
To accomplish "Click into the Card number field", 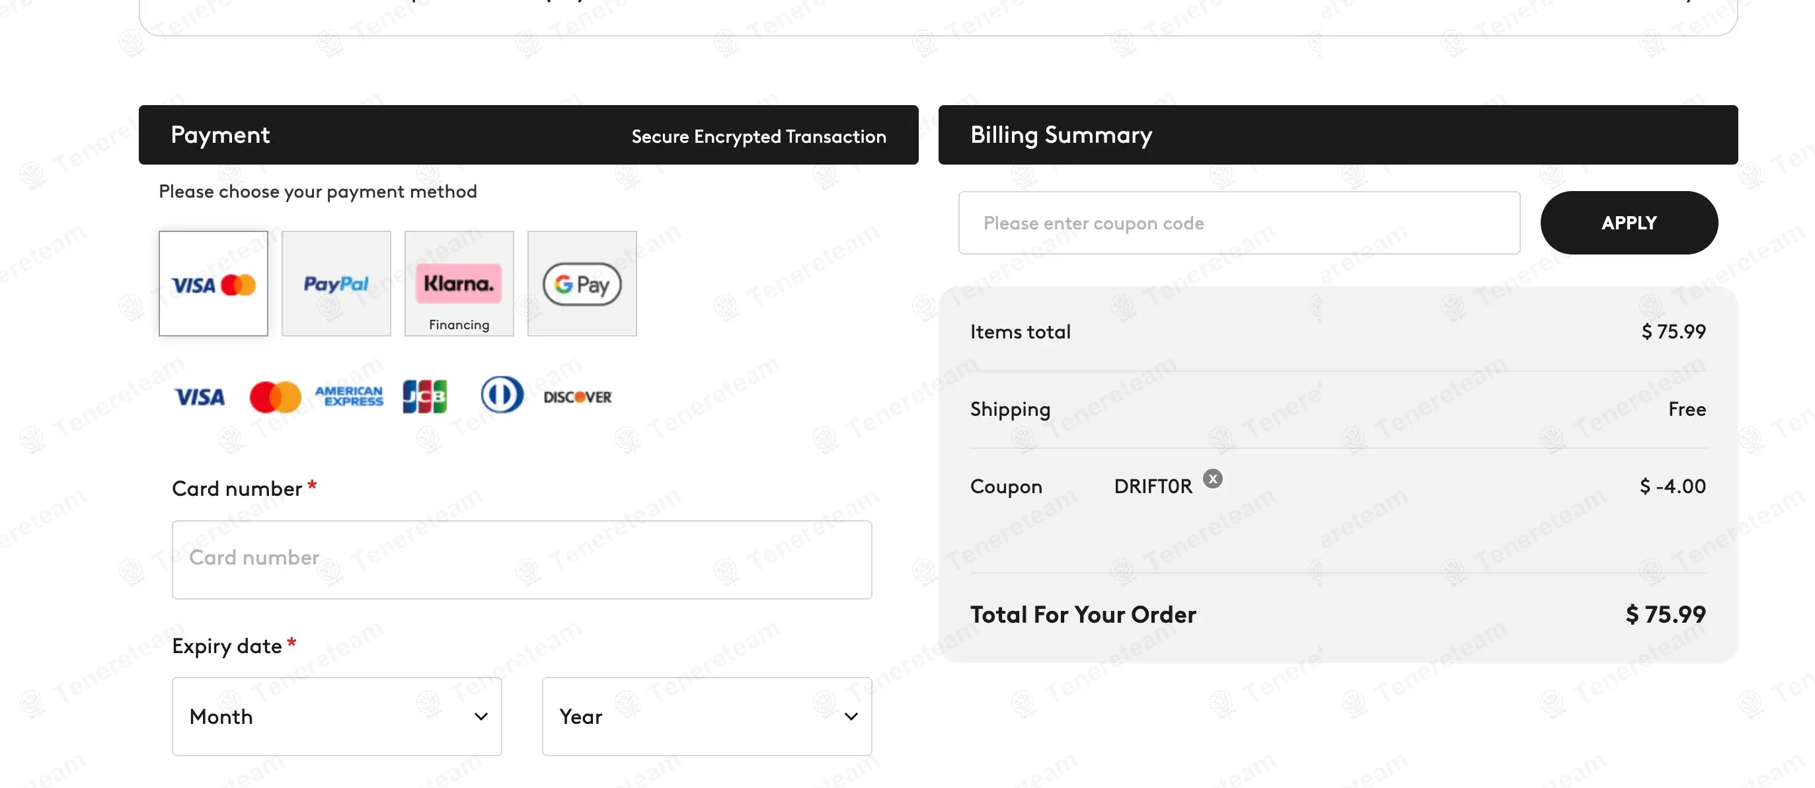I will 521,559.
